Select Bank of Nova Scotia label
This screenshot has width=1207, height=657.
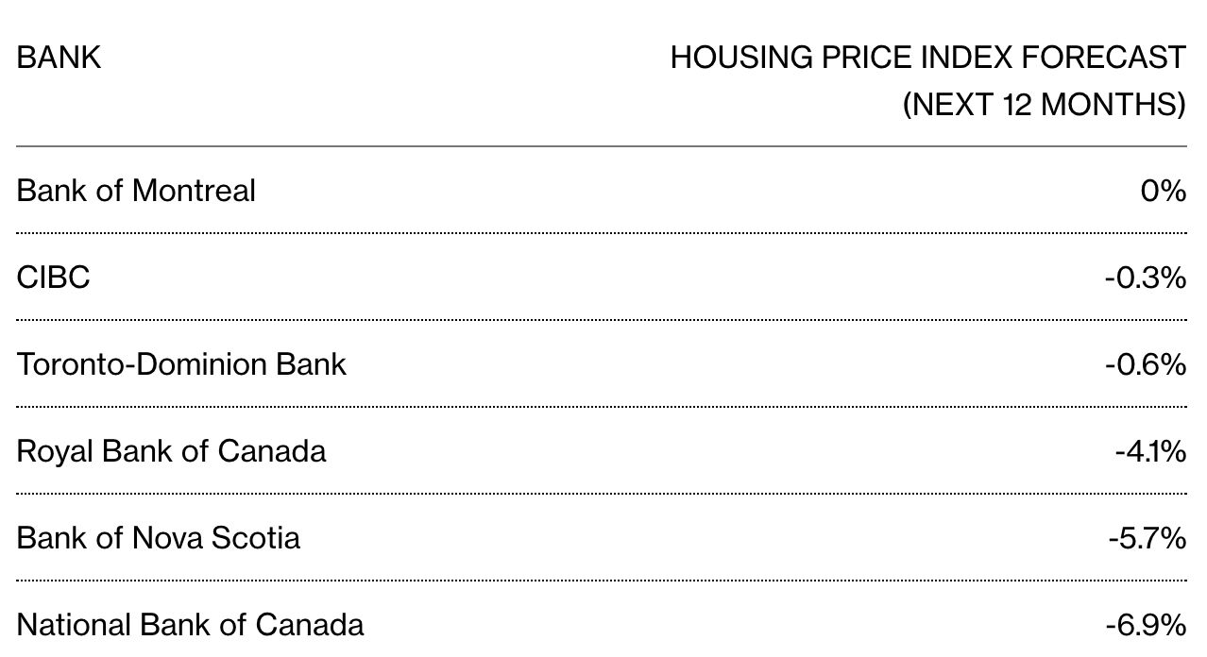click(x=159, y=538)
